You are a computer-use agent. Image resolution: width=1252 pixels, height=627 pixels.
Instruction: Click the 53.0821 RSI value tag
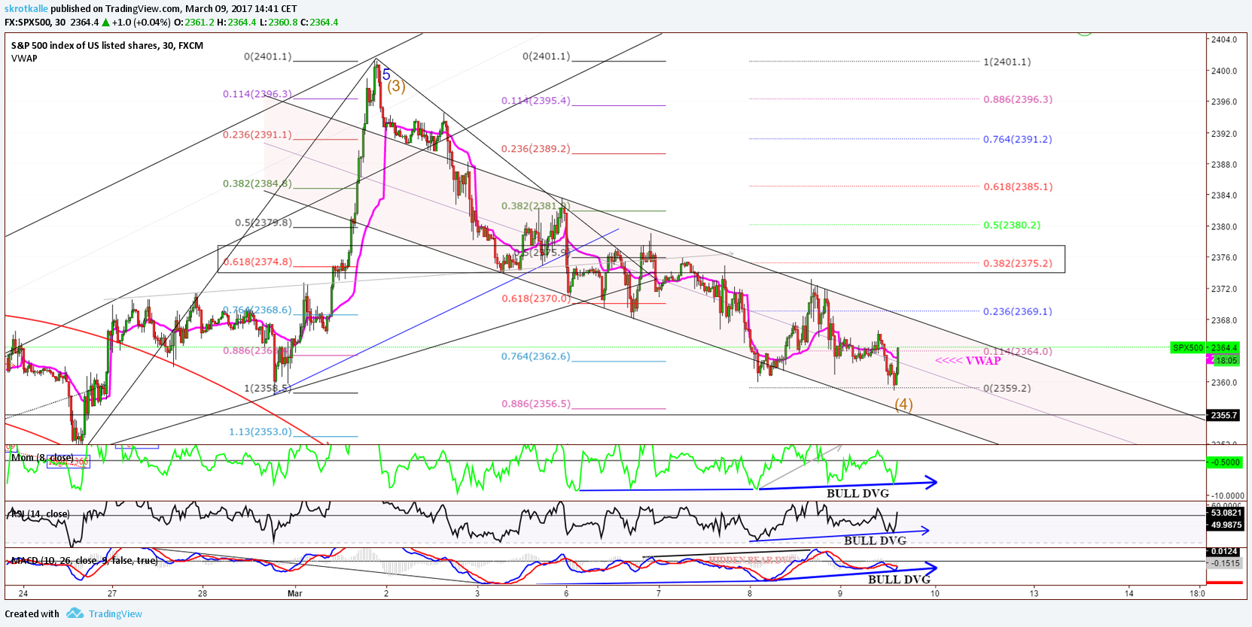(1224, 513)
